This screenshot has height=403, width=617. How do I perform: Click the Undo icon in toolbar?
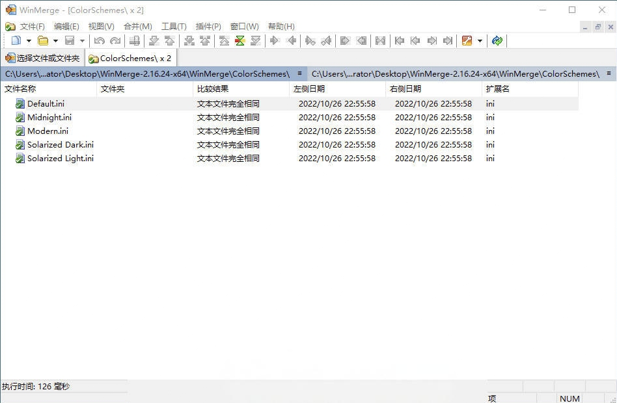(x=99, y=41)
